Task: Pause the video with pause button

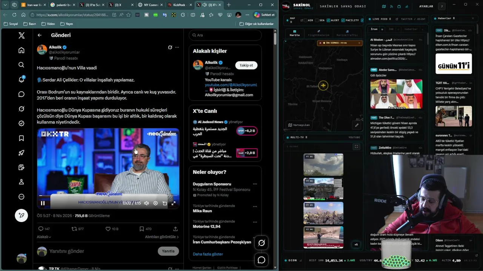Action: [43, 203]
